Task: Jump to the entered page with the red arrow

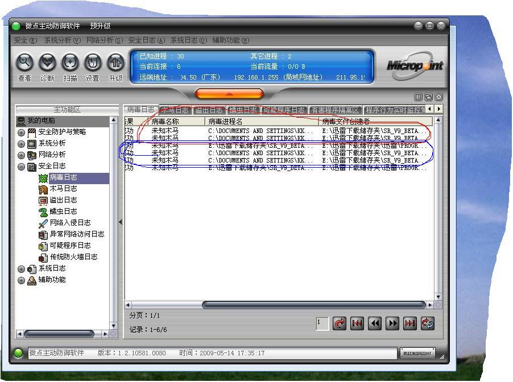Action: point(340,323)
